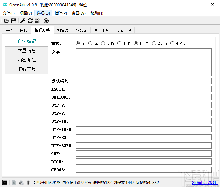
Task: Select the 编程助手 tab
Action: click(42, 30)
